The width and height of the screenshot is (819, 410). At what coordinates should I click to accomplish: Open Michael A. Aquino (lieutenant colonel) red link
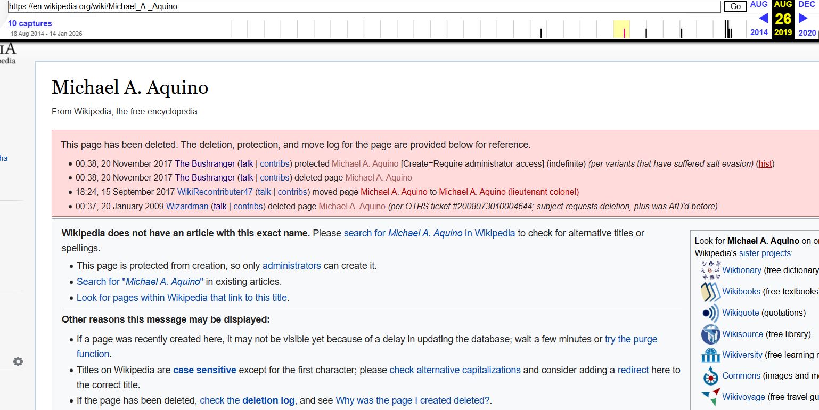[x=509, y=192]
